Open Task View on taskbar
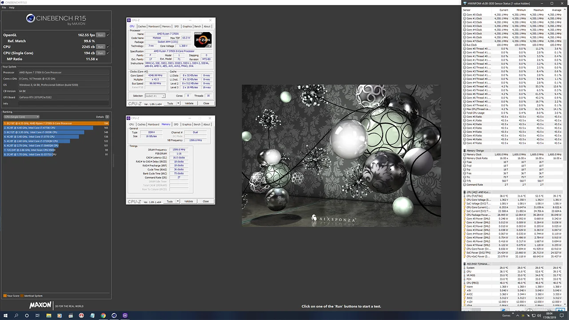The width and height of the screenshot is (569, 320). (38, 316)
